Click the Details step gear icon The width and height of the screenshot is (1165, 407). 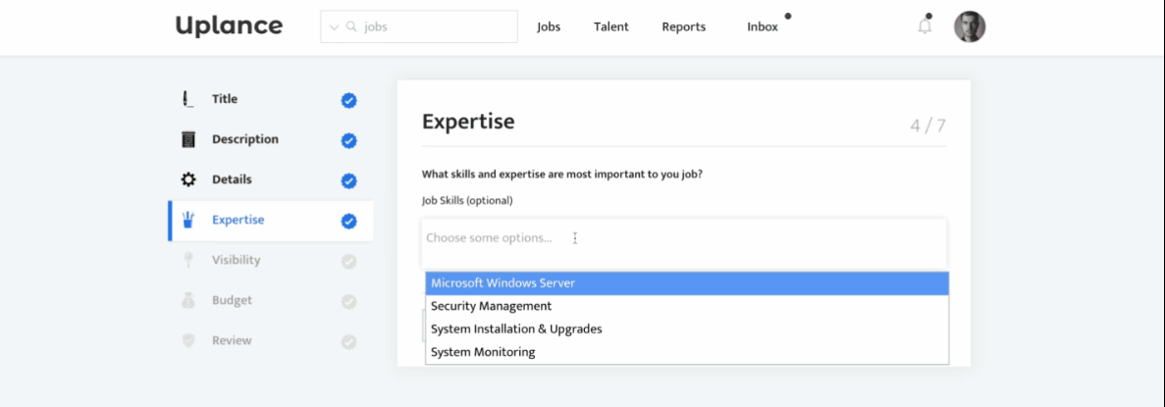click(188, 179)
